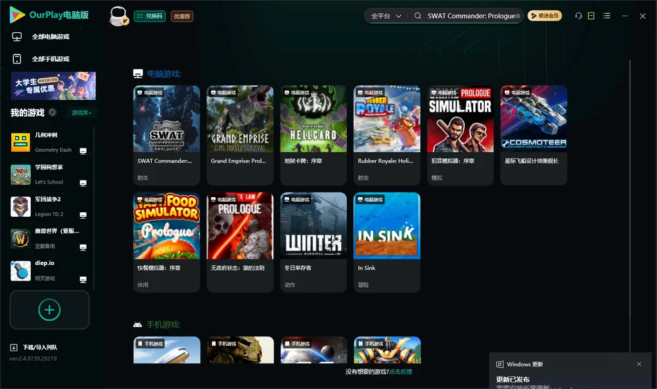The height and width of the screenshot is (389, 657).
Task: Open the Grand Emprise: Prologue card
Action: 240,135
